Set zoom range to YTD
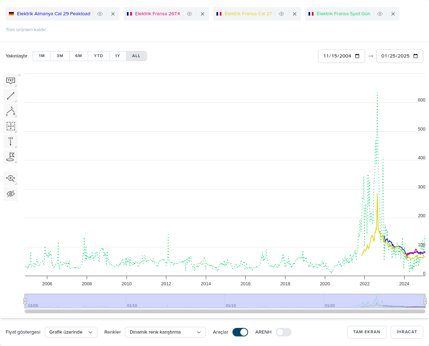The image size is (429, 346). point(98,56)
